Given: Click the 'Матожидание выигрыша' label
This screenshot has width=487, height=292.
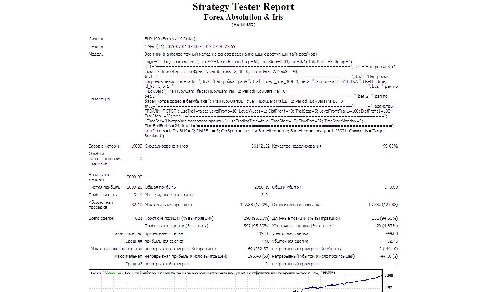Looking at the screenshot, I should pos(169,195).
